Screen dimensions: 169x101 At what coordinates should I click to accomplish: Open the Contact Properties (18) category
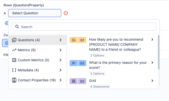pos(37,80)
